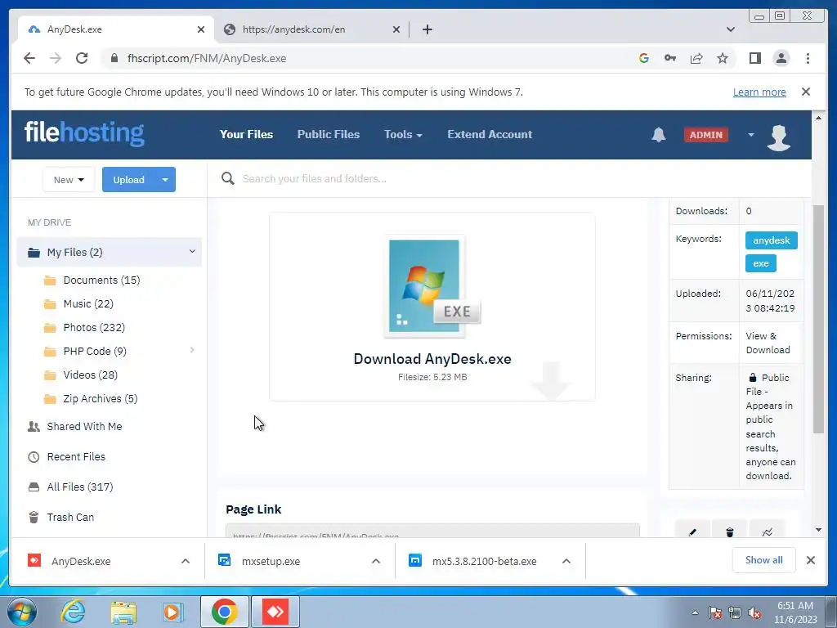Image resolution: width=837 pixels, height=628 pixels.
Task: Open Google icon in address bar
Action: tap(644, 58)
